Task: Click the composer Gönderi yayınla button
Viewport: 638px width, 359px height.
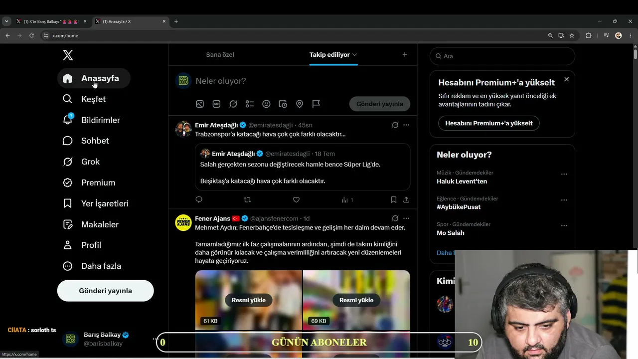Action: (x=380, y=104)
